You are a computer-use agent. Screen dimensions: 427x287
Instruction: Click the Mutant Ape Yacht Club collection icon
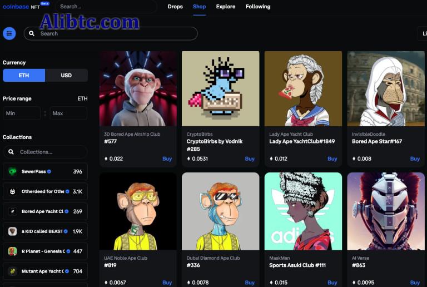[12, 271]
